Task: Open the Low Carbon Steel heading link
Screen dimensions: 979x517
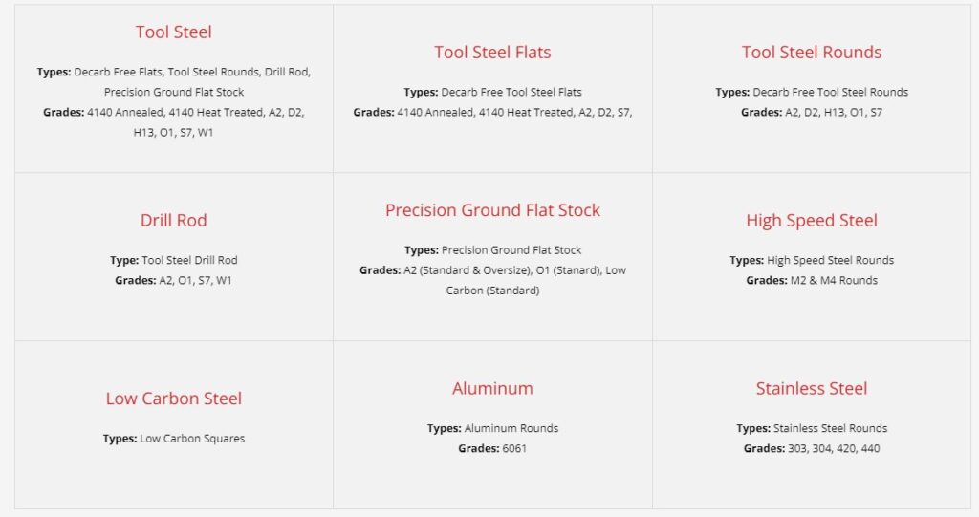Action: [x=174, y=399]
